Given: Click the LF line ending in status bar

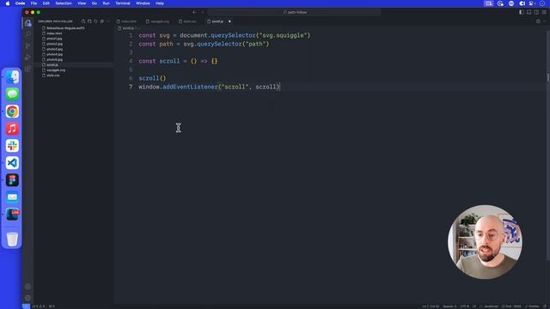Looking at the screenshot, I should [474, 306].
